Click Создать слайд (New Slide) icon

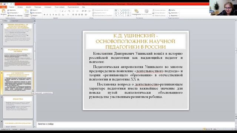[27, 11]
